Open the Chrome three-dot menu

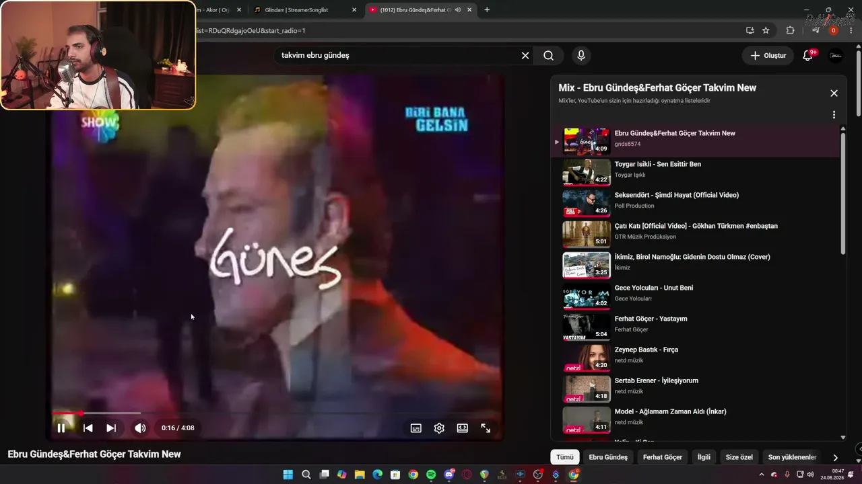pyautogui.click(x=851, y=30)
